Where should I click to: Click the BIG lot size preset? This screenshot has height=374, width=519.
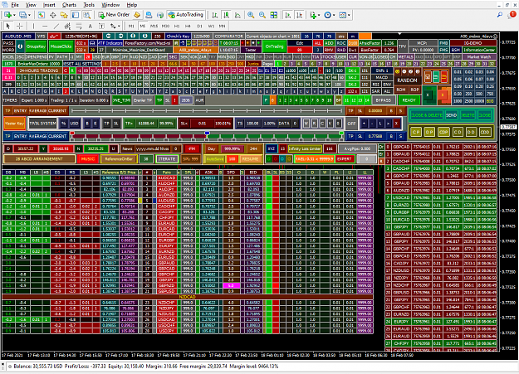[x=490, y=101]
